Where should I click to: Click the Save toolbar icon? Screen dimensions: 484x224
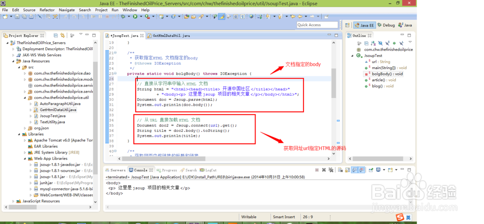pyautogui.click(x=17, y=16)
